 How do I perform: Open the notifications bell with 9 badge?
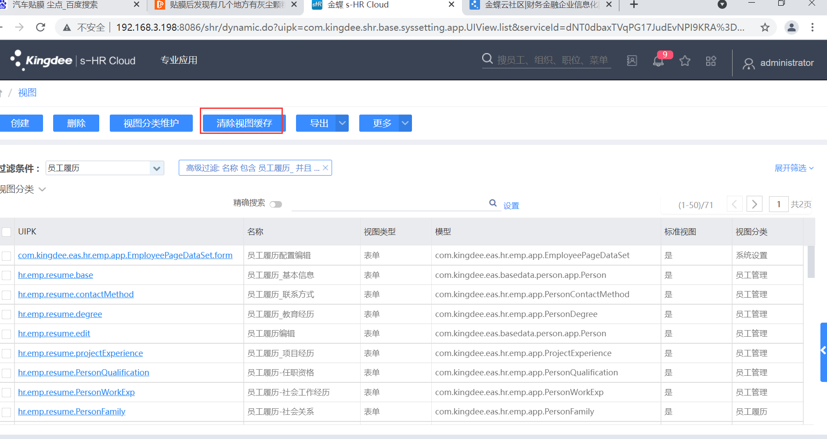(658, 61)
